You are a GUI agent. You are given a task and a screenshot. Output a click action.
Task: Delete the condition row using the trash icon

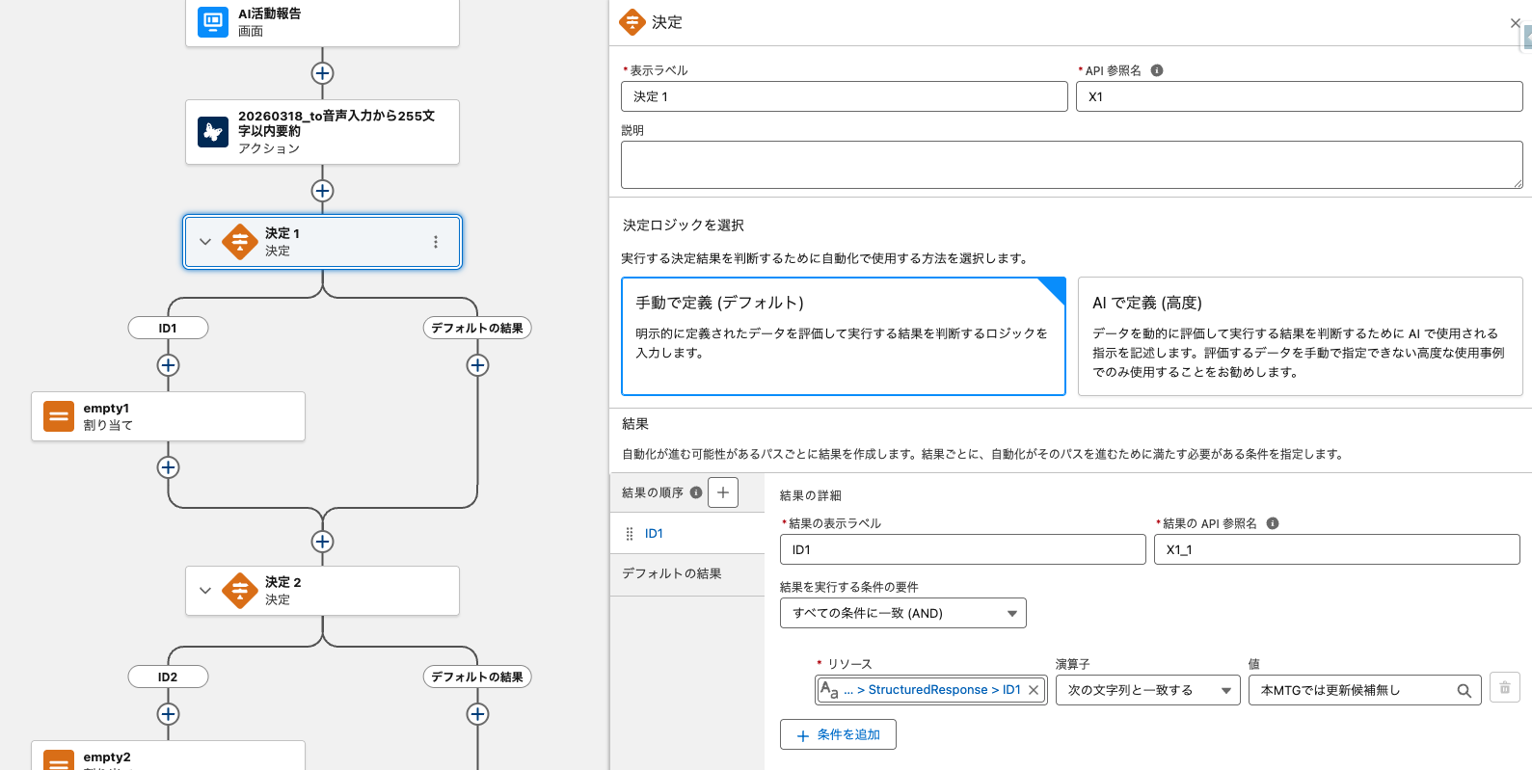click(x=1504, y=688)
